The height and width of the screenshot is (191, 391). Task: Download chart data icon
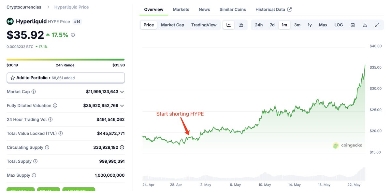pyautogui.click(x=365, y=25)
